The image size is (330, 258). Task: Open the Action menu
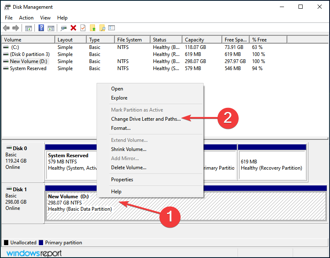(26, 18)
